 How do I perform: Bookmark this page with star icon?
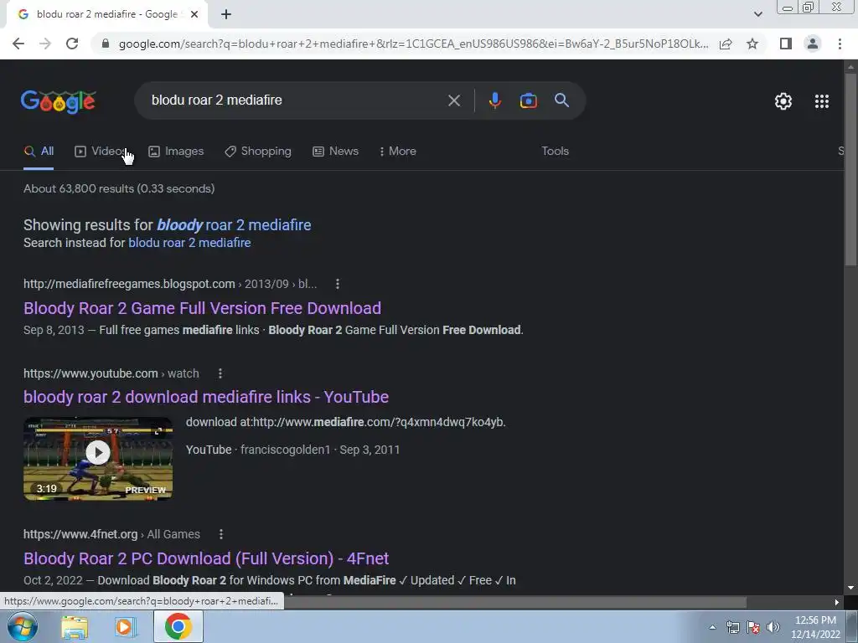click(x=752, y=44)
